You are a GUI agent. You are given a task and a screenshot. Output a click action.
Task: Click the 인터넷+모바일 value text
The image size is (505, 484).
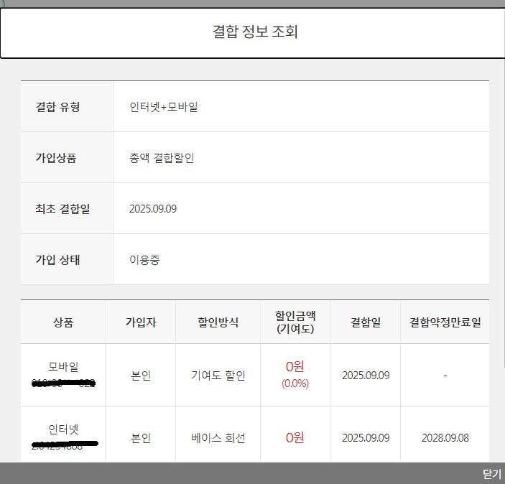click(x=163, y=107)
